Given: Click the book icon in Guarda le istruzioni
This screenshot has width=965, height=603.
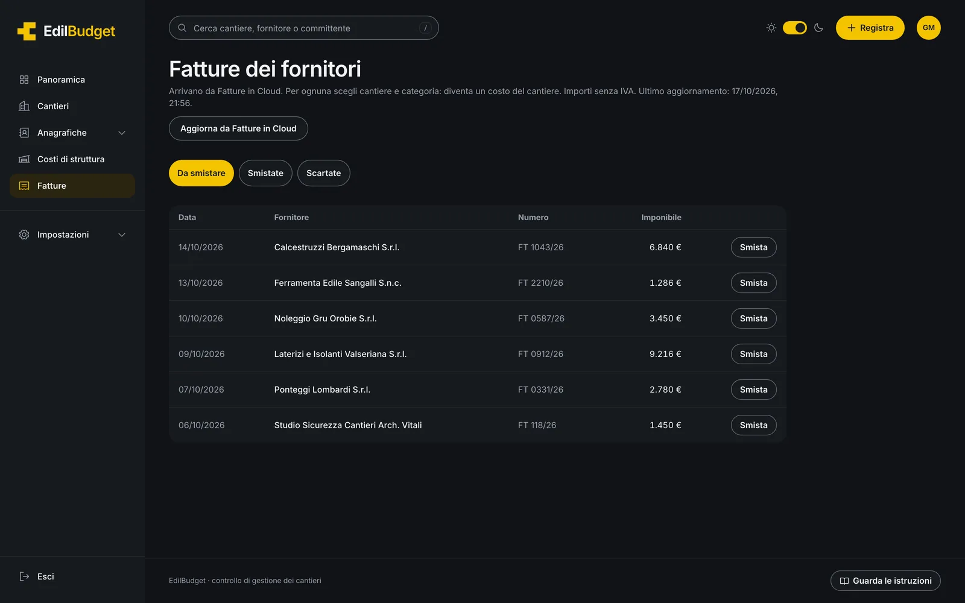Looking at the screenshot, I should point(844,581).
